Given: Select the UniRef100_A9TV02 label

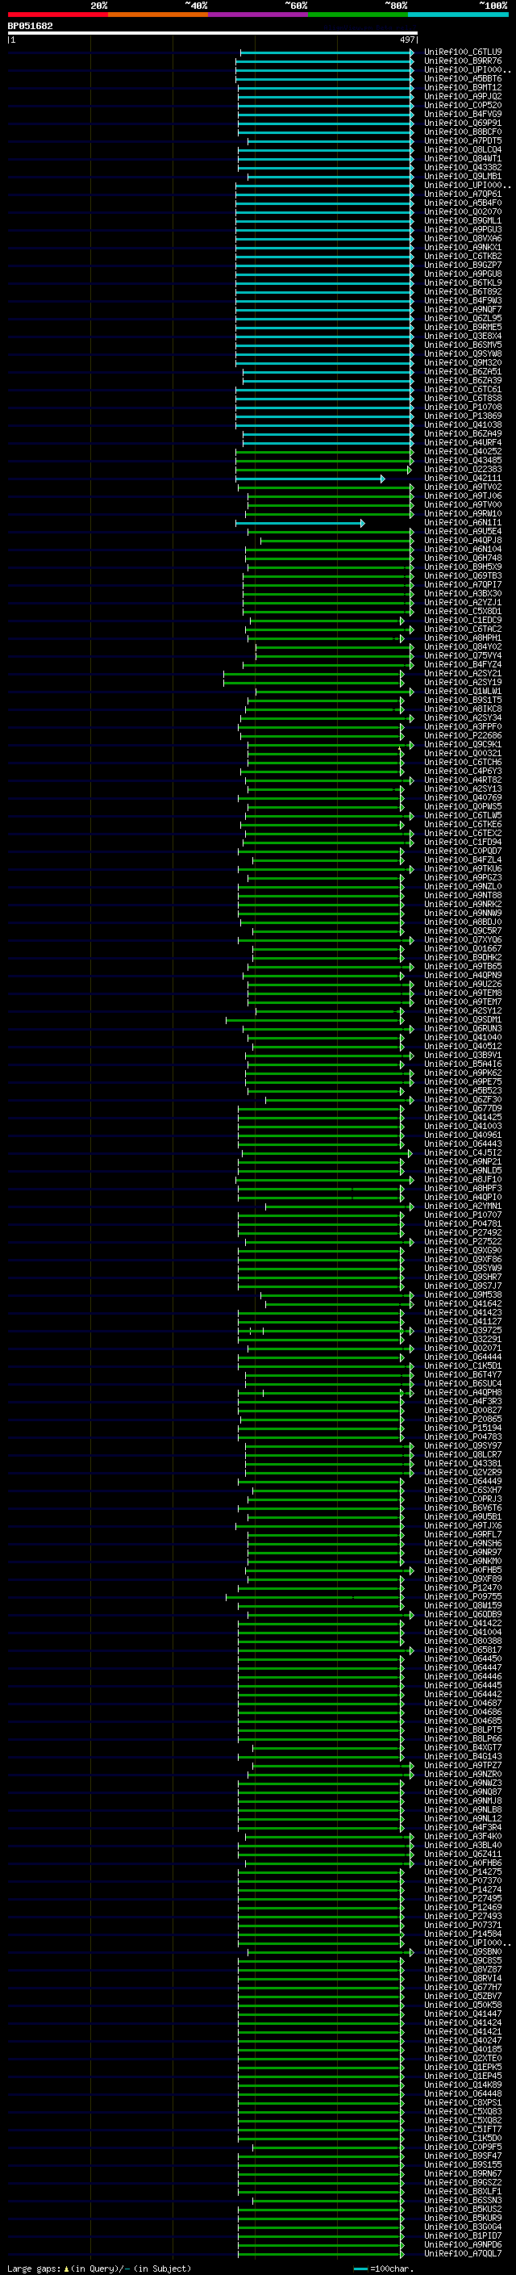Looking at the screenshot, I should [462, 487].
